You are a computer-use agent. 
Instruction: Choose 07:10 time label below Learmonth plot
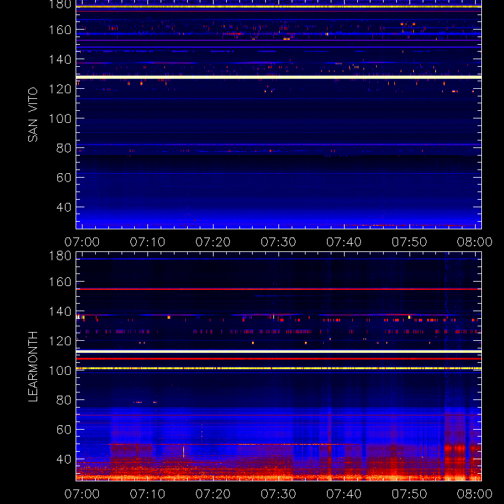pos(147,494)
